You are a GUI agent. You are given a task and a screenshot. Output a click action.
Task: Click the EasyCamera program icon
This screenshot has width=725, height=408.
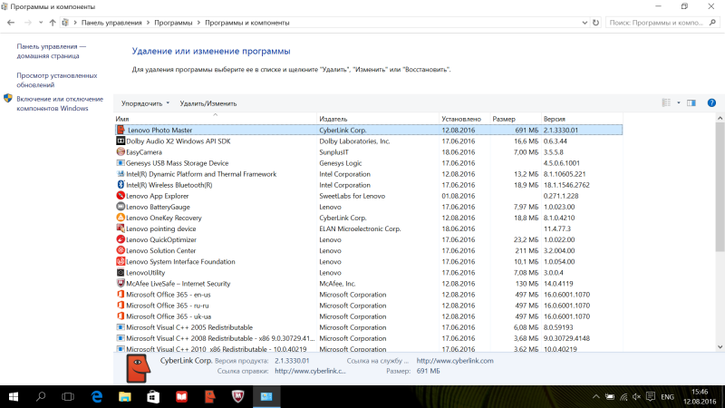(121, 151)
